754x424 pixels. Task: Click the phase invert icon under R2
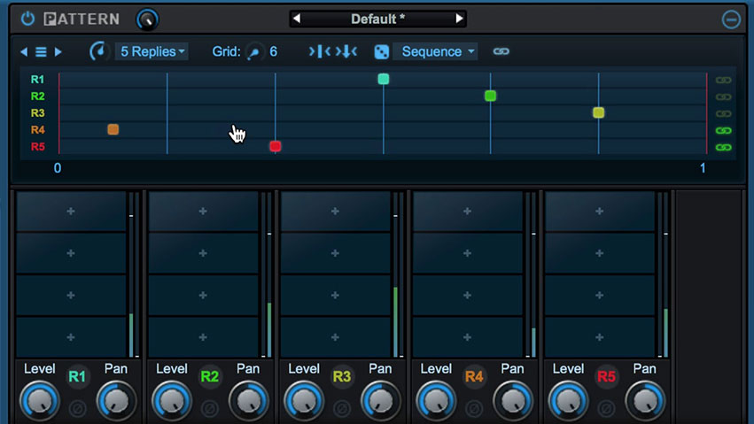pos(210,409)
